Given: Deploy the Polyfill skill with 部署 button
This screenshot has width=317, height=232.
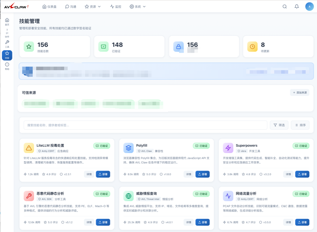Looking at the screenshot, I should 202,174.
